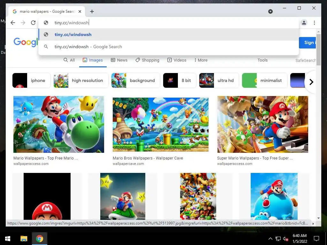Filter by the background chip
Image resolution: width=327 pixels, height=245 pixels.
click(135, 80)
